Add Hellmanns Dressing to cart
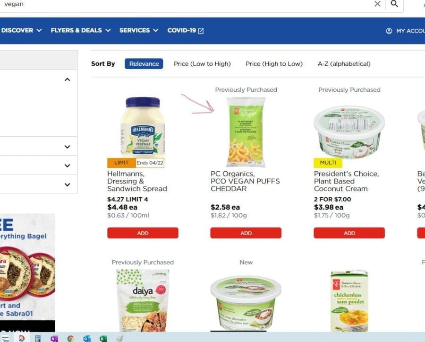The image size is (425, 342). pyautogui.click(x=143, y=233)
